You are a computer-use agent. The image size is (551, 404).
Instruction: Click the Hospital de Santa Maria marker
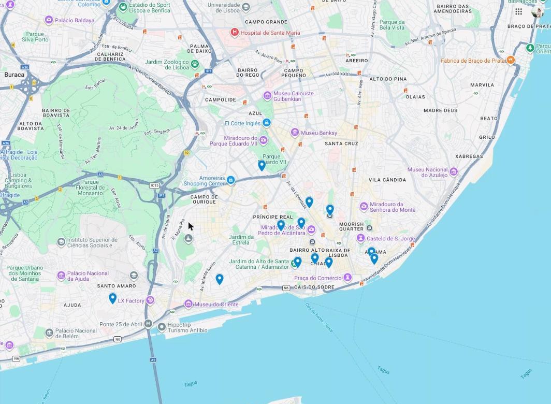tap(235, 33)
